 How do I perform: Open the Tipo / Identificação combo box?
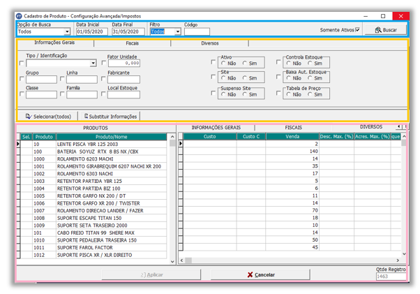click(93, 64)
